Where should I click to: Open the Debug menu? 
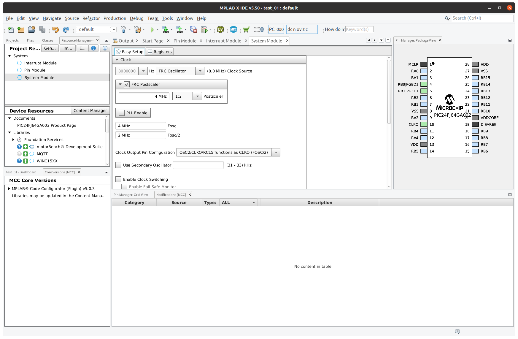pyautogui.click(x=136, y=18)
